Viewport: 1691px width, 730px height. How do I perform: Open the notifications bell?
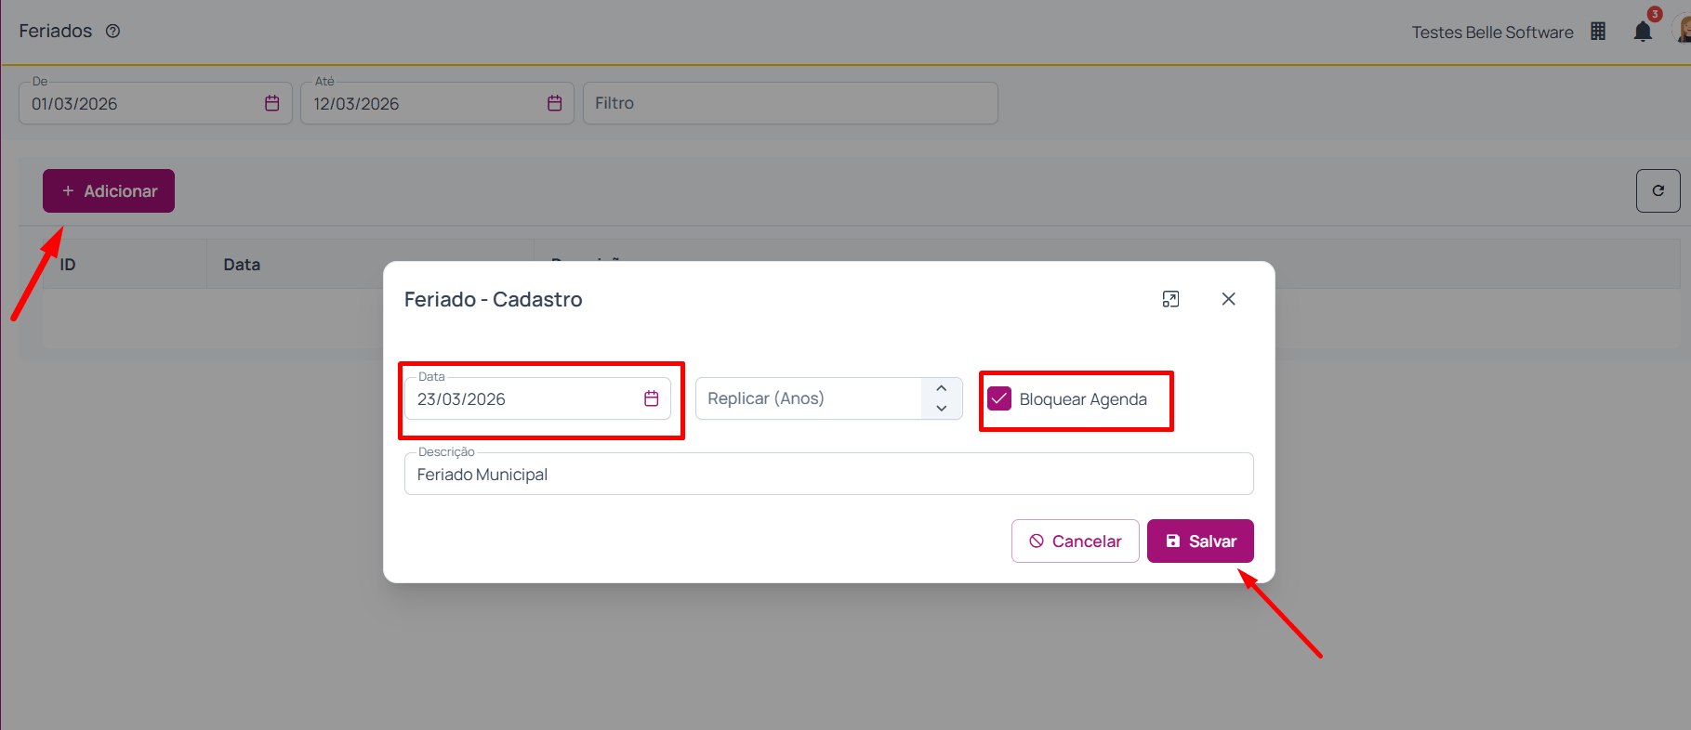tap(1643, 32)
